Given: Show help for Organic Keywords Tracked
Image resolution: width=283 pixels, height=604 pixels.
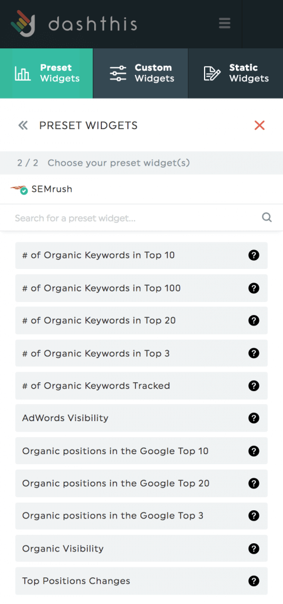Looking at the screenshot, I should click(254, 386).
